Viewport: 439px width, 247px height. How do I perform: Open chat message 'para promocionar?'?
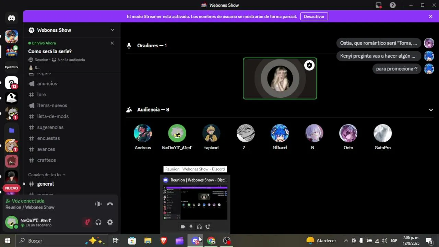(x=397, y=69)
